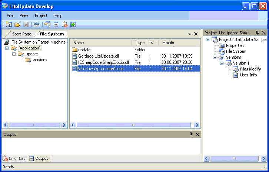Screen dimensions: 269x172
Task: Pin the Output panel with pushpin icon
Action: [191, 134]
